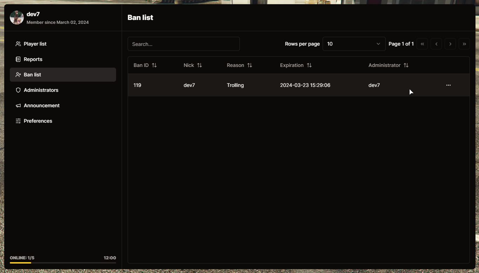Open the three-dot actions menu for ban 119
479x273 pixels.
pyautogui.click(x=448, y=85)
